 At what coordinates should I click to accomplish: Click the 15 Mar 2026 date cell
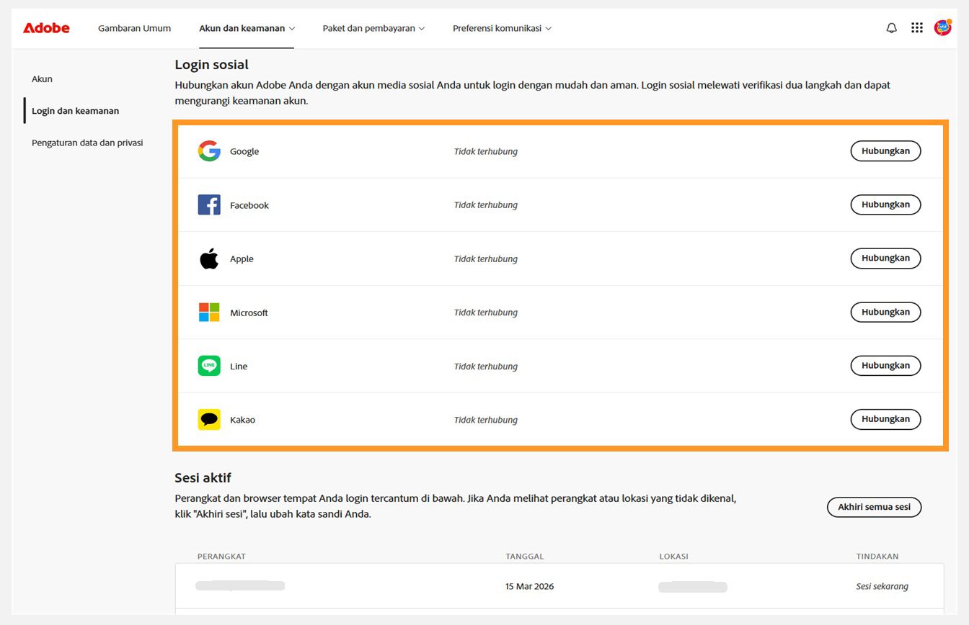[x=529, y=586]
